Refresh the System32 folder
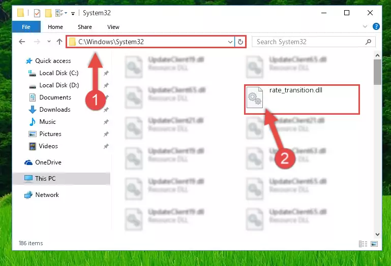 [x=240, y=42]
